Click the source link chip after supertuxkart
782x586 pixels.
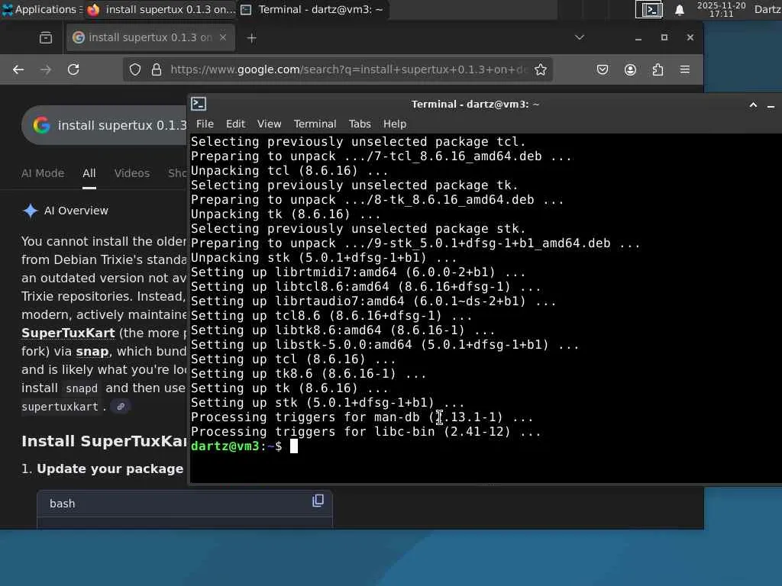click(121, 407)
